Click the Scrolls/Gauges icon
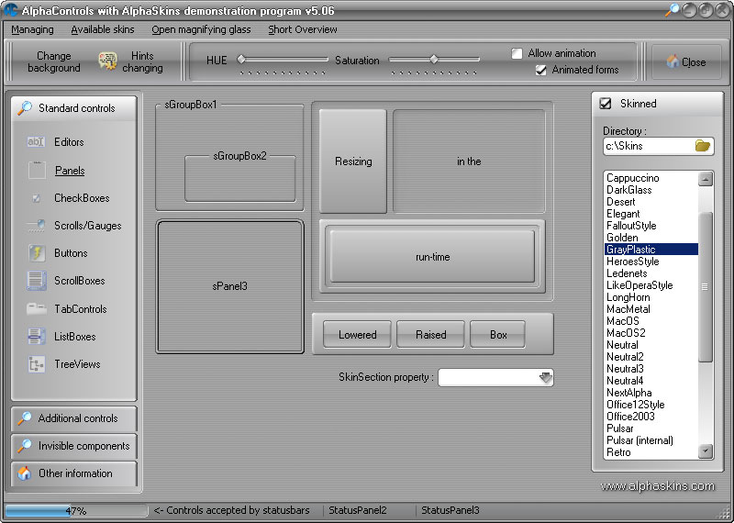The width and height of the screenshot is (734, 523). coord(36,226)
